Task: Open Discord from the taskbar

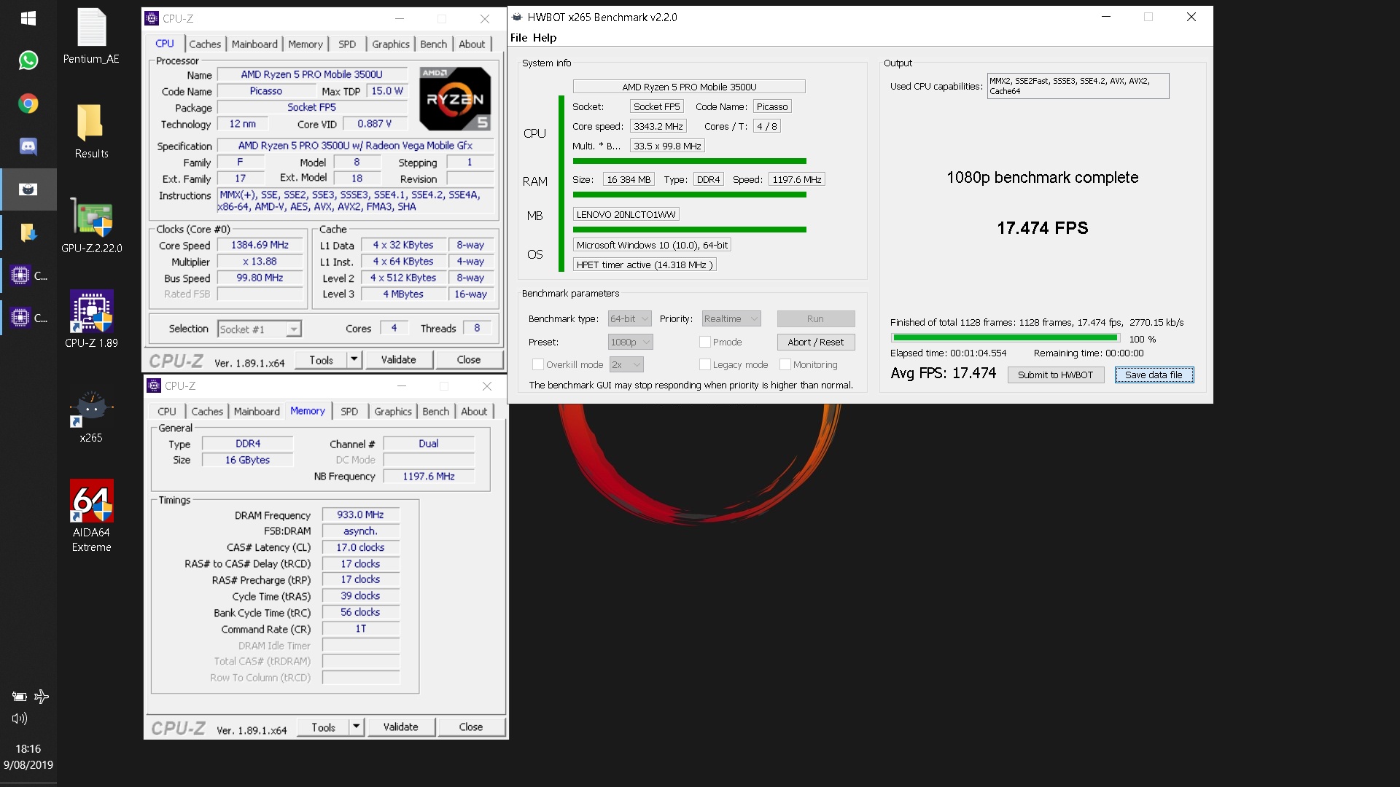Action: 28,146
